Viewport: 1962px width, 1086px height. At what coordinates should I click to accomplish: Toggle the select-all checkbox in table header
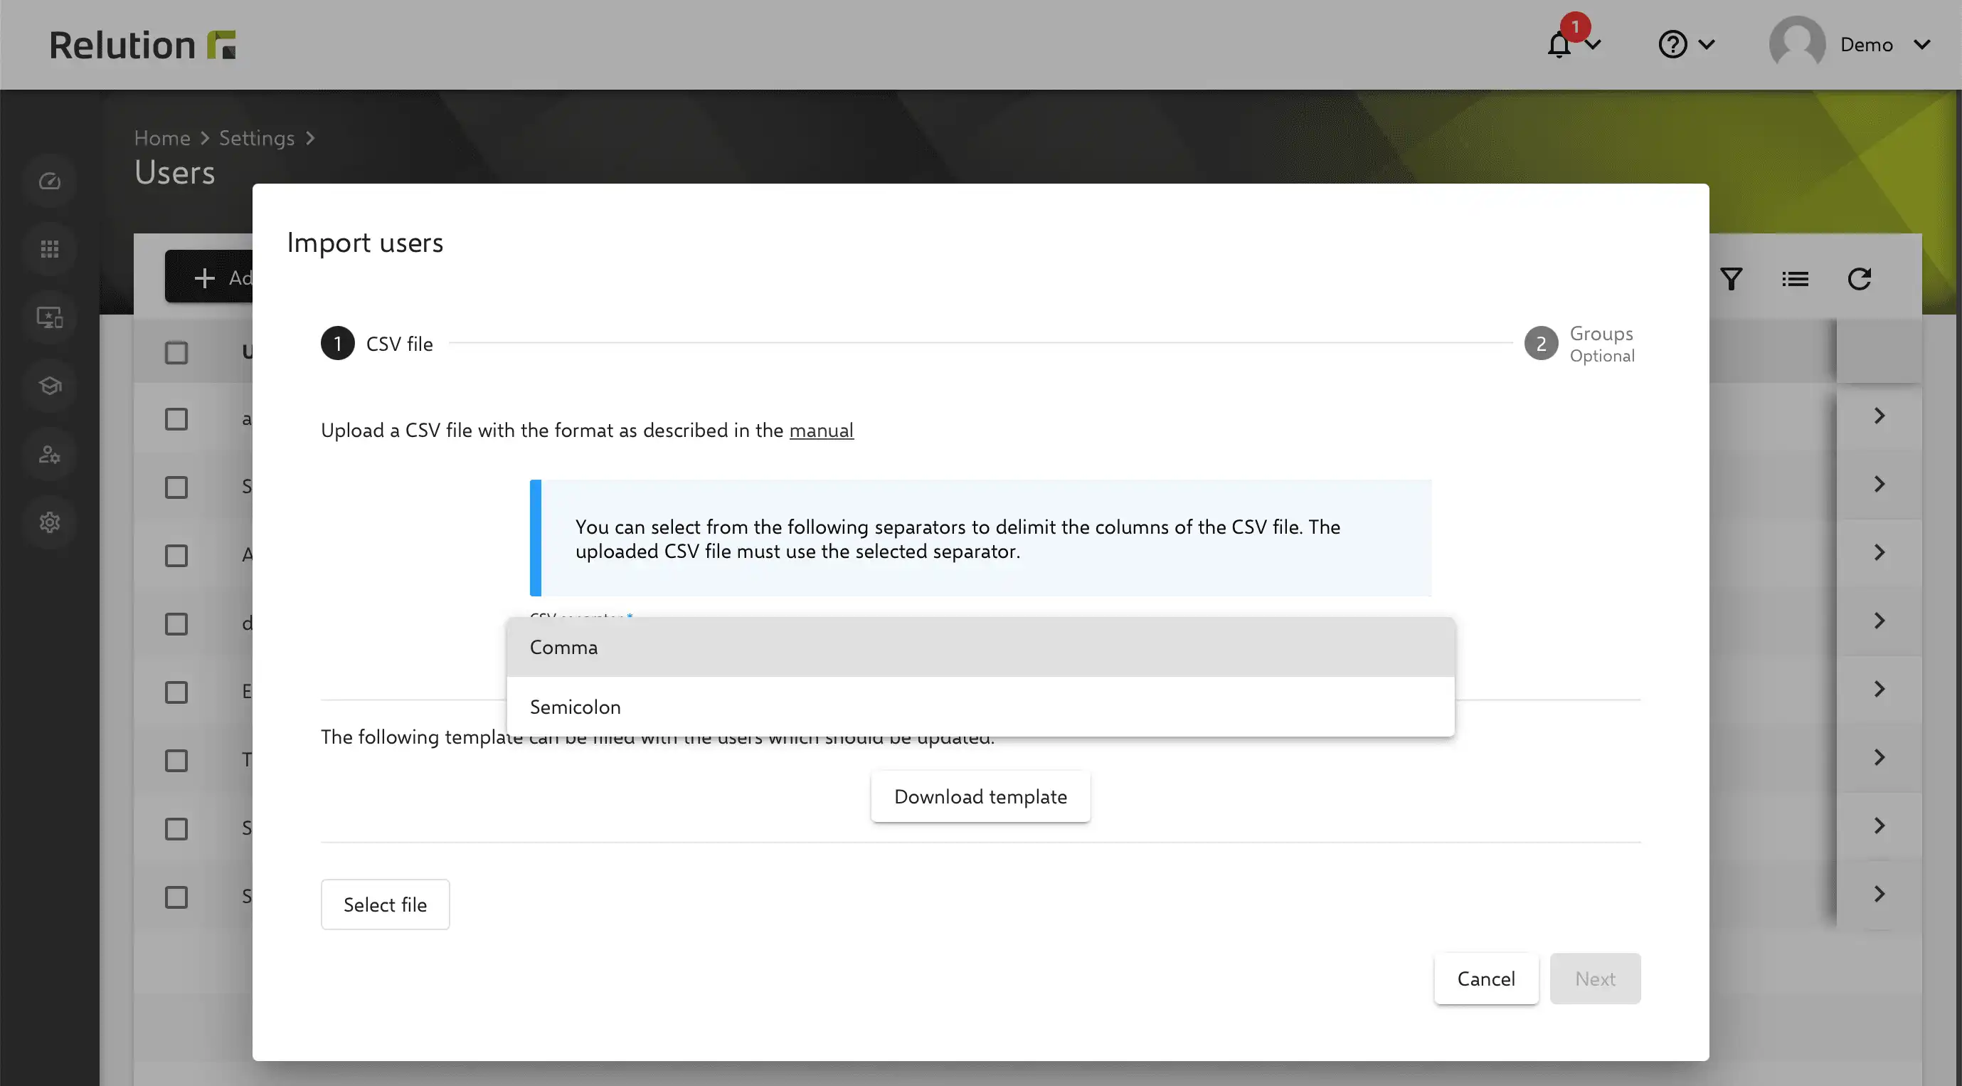tap(176, 352)
